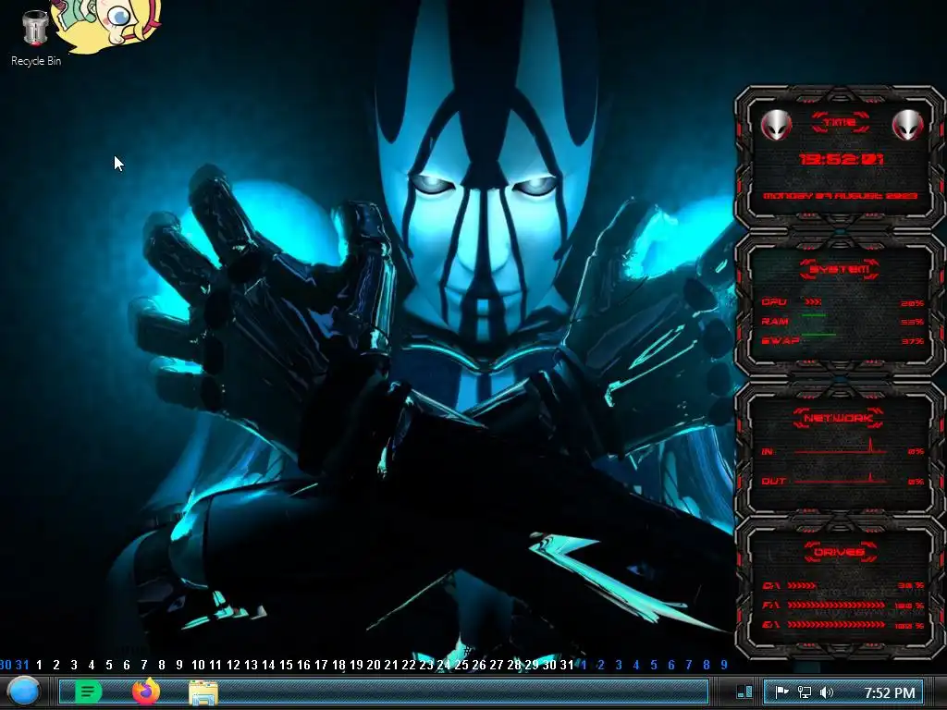Click the F:\ drive usage row

pos(842,605)
